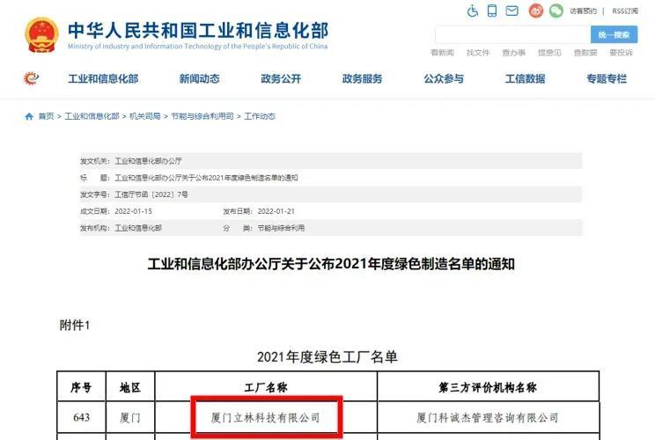Select the 看新闻 quick link

pyautogui.click(x=442, y=53)
